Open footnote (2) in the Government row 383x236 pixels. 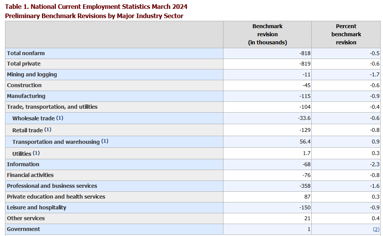pos(376,229)
